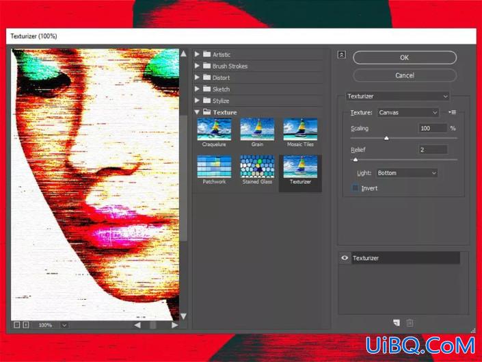Open the 100% zoom level dropdown
482x362 pixels.
(64, 325)
